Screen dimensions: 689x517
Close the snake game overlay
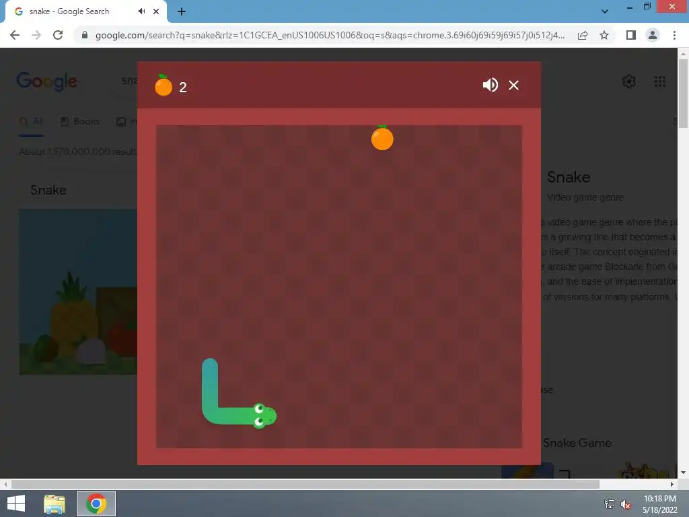(x=513, y=85)
